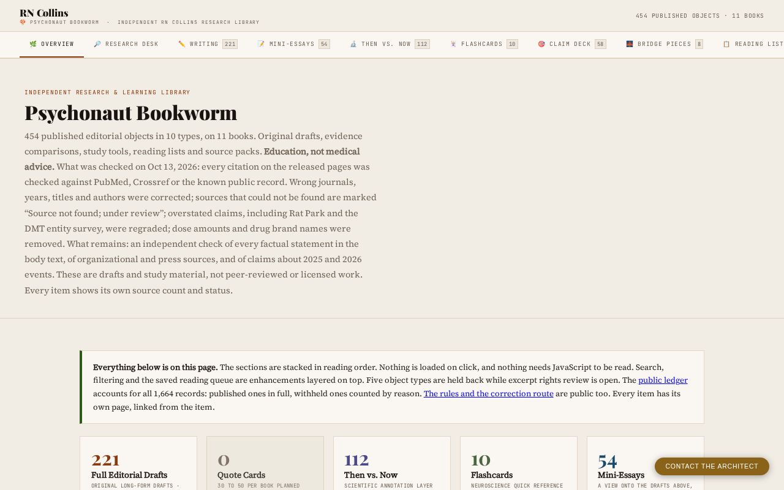Open the 54 Mini-Essays summary card
Viewport: 784px width, 490px height.
(646, 463)
